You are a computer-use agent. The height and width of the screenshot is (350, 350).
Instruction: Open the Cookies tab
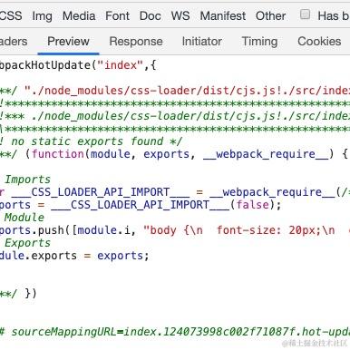tap(319, 42)
